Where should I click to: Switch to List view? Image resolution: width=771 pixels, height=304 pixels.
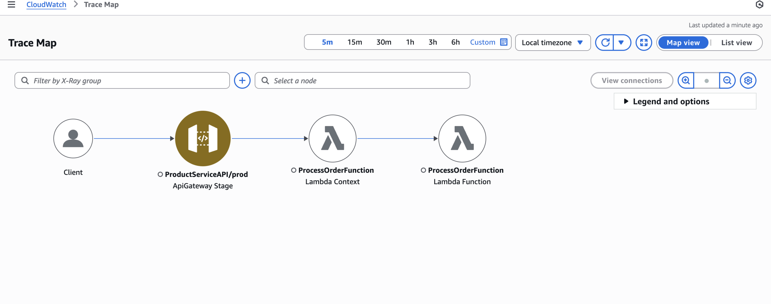click(x=736, y=43)
